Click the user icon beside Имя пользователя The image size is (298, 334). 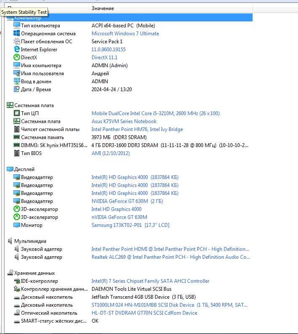point(17,73)
